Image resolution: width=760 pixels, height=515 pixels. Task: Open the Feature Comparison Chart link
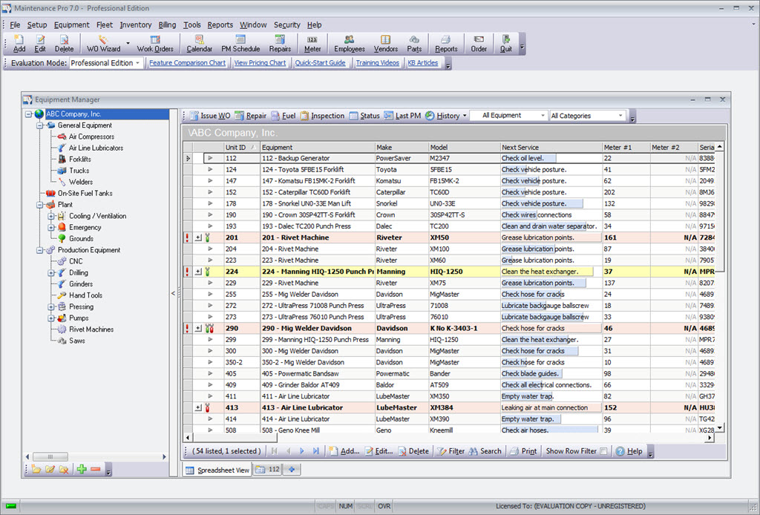point(187,63)
